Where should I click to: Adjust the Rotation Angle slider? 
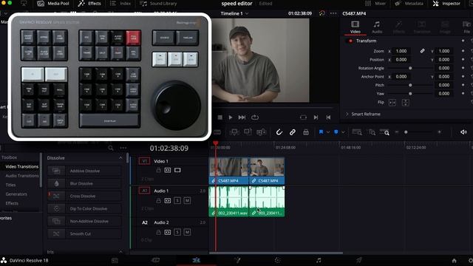[x=410, y=68]
